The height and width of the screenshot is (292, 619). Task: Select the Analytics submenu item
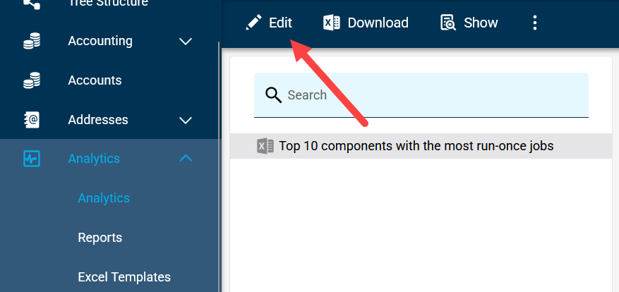coord(104,198)
